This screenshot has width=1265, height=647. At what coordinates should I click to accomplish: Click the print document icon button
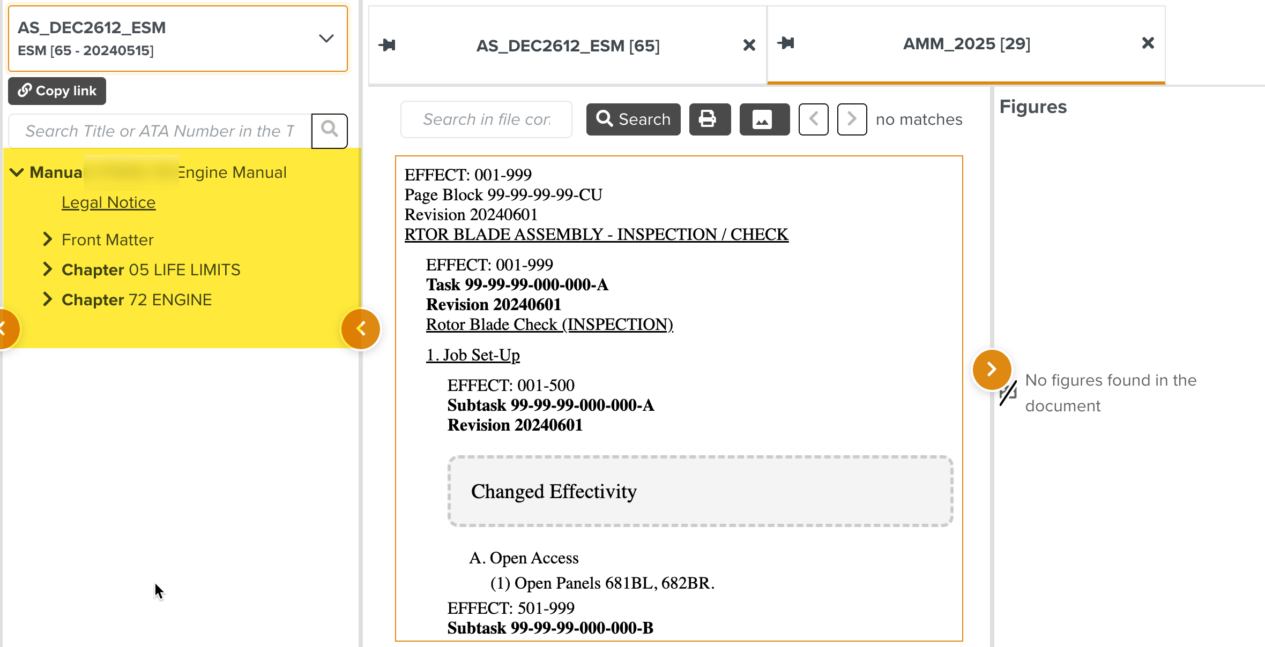(x=709, y=119)
